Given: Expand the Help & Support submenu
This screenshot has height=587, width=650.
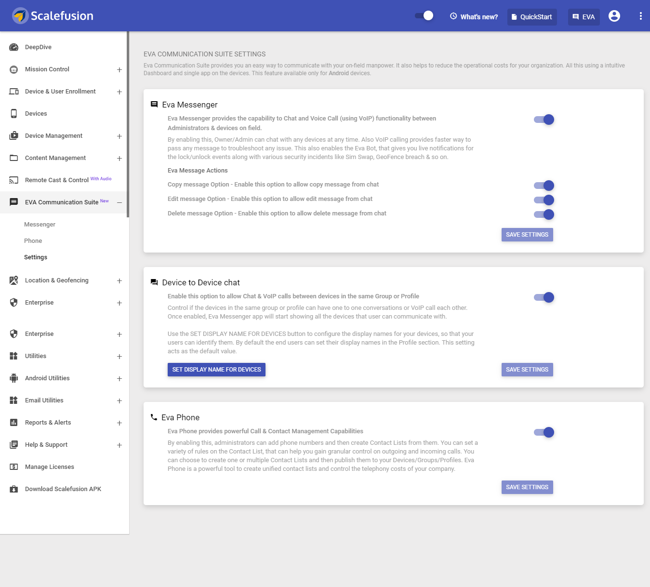Looking at the screenshot, I should (x=119, y=445).
